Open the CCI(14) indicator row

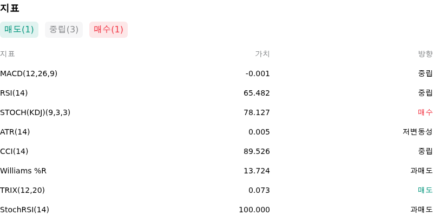pos(216,151)
